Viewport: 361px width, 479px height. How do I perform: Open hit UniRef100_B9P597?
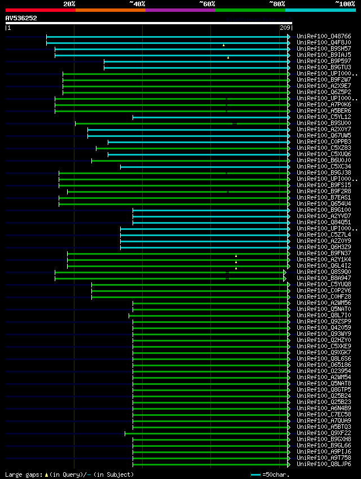(x=324, y=61)
